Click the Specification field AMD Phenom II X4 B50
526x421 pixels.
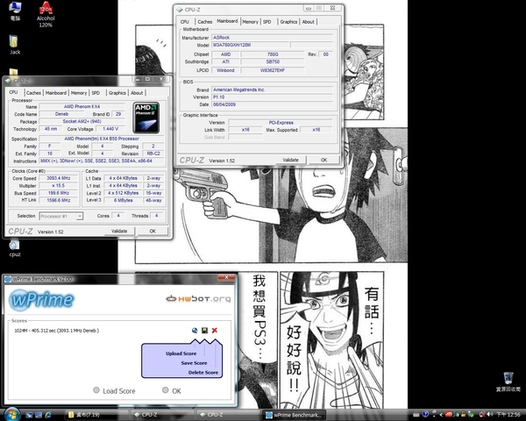(x=102, y=139)
